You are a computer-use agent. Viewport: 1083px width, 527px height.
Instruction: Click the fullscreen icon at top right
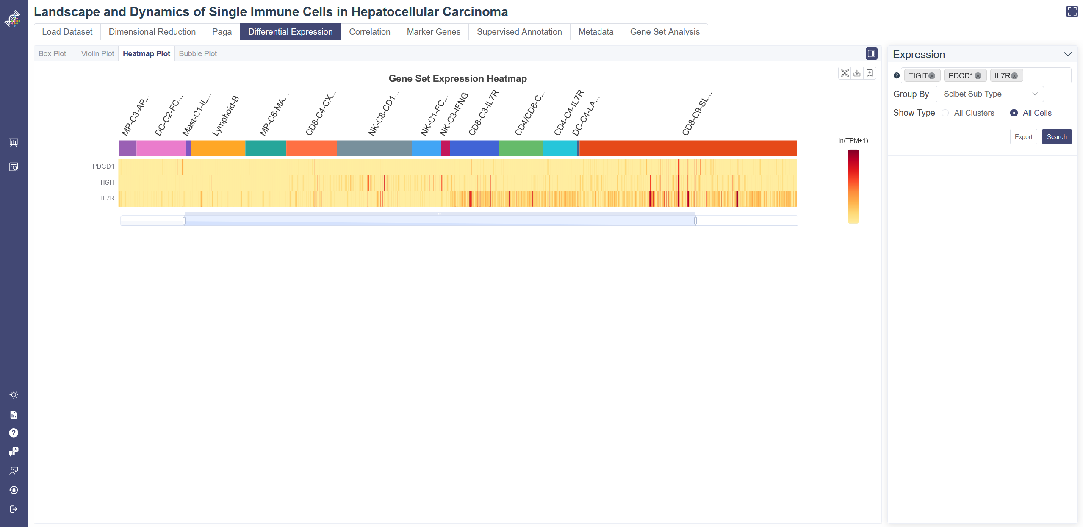pyautogui.click(x=1072, y=11)
